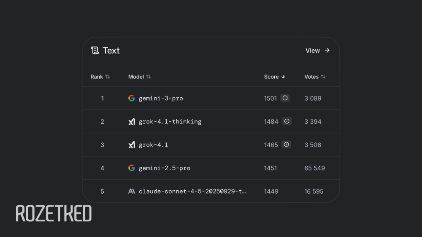Toggle sort order on Score column
Viewport: 422px width, 237px height.
[275, 77]
